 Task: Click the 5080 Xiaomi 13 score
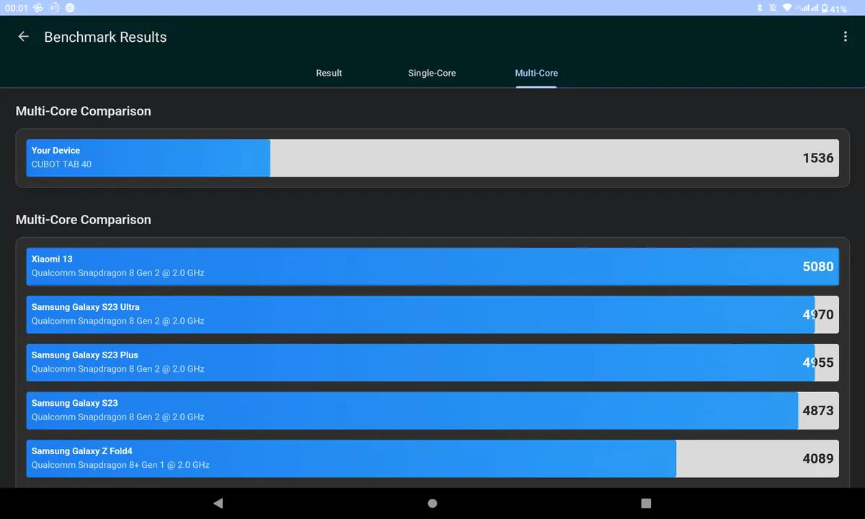[x=818, y=267]
